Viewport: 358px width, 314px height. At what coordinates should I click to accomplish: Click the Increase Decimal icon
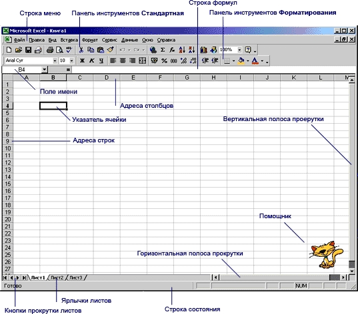tap(183, 61)
